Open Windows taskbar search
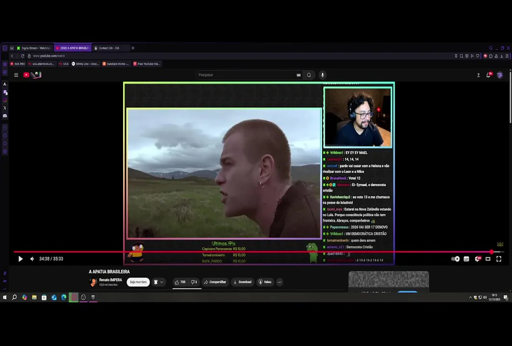Viewport: 512px width, 346px height. click(14, 297)
